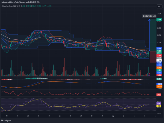Click date label 7 on time axis
The width and height of the screenshot is (164, 123).
point(156,116)
